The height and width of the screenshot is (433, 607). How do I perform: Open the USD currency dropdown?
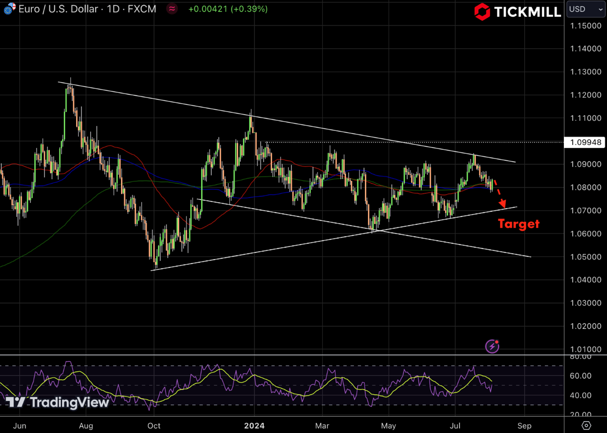coord(586,9)
